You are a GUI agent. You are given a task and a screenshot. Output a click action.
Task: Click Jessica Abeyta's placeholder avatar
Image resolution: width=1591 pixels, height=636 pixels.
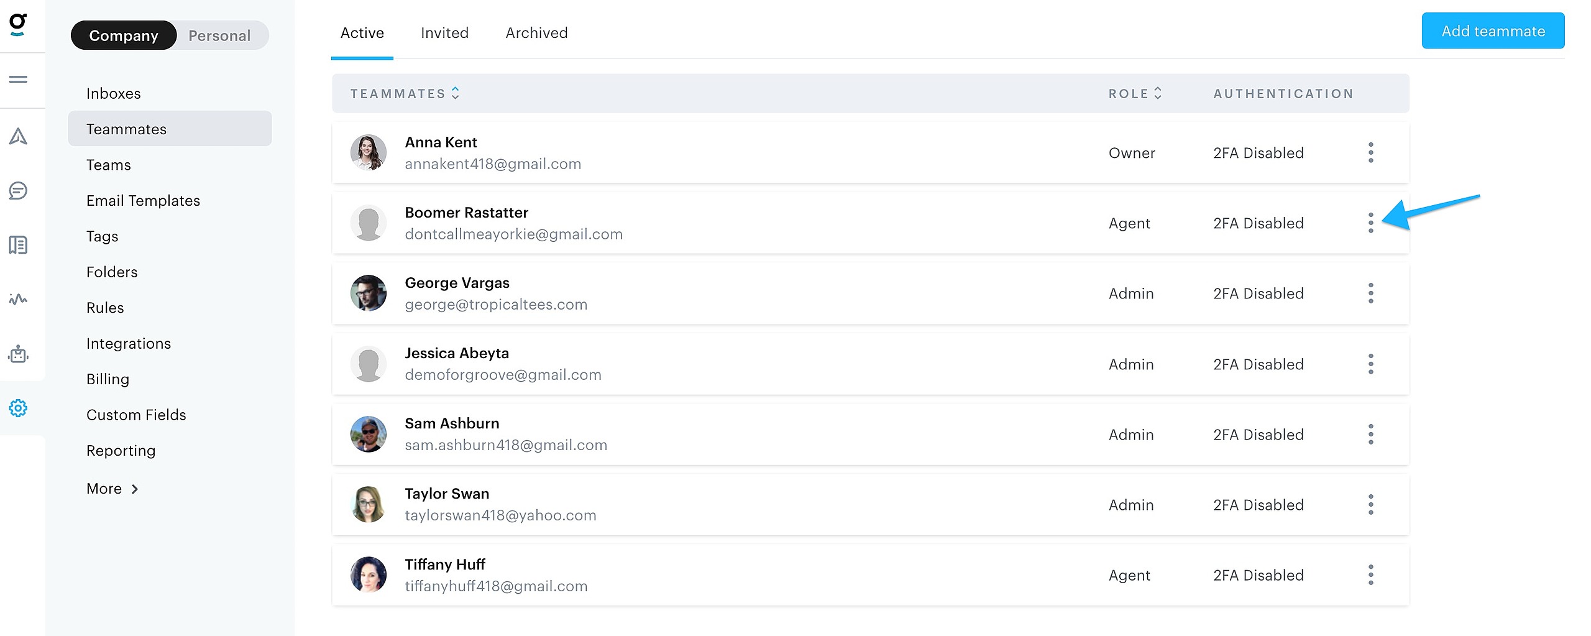point(369,364)
